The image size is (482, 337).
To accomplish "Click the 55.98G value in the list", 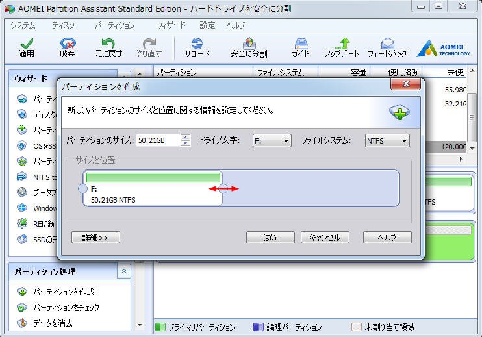I will [456, 90].
